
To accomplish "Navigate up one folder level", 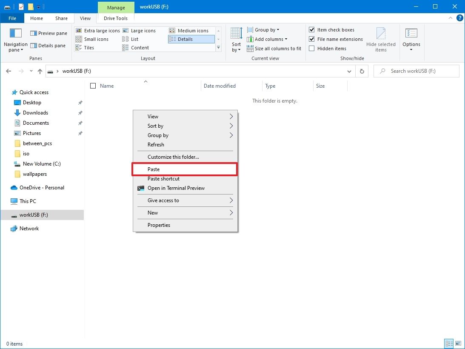I will click(x=40, y=71).
